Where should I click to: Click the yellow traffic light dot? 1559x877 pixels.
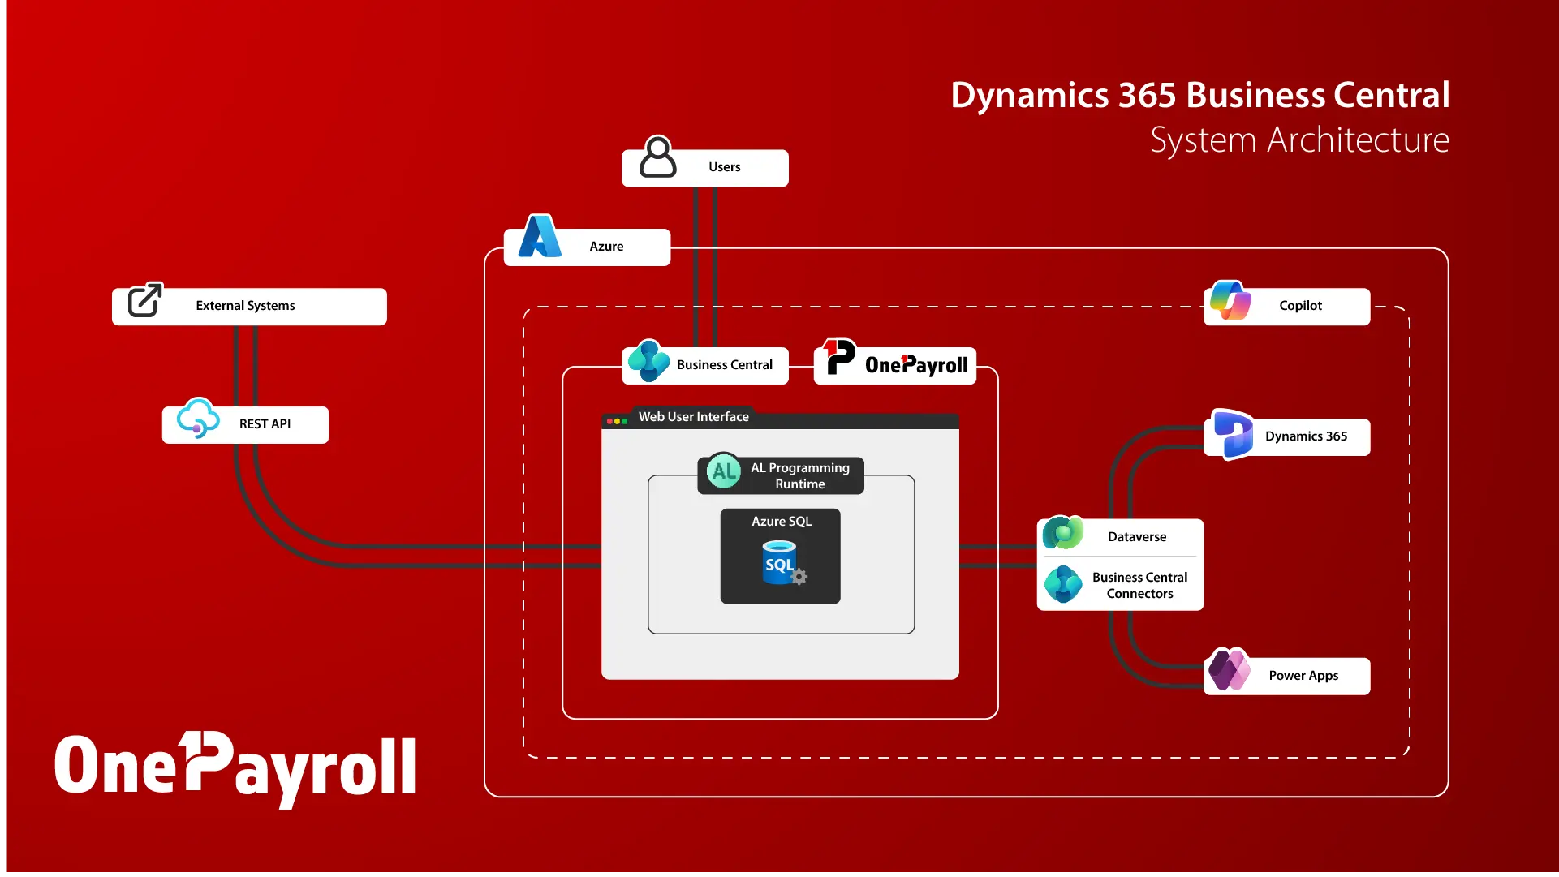point(617,421)
